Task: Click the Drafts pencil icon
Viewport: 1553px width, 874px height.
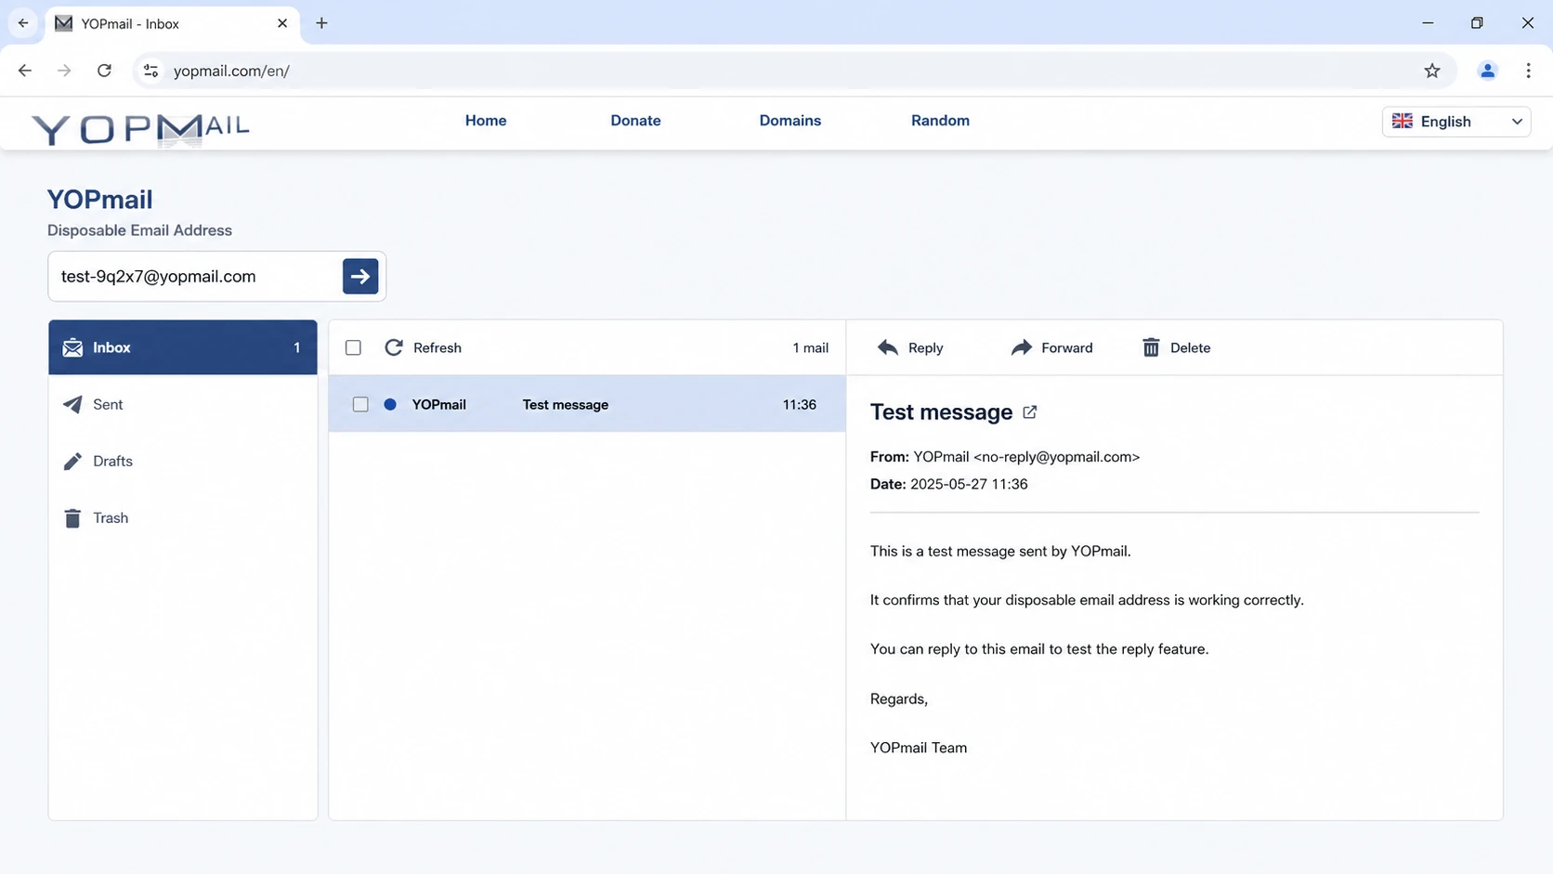Action: coord(72,462)
